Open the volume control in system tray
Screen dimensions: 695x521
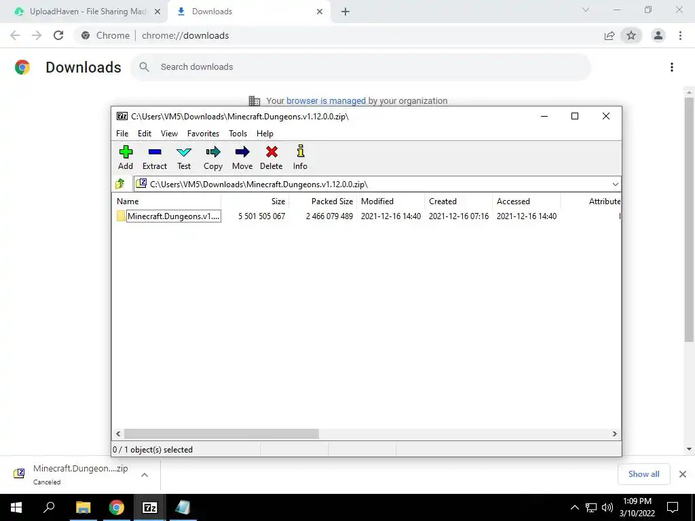click(607, 507)
